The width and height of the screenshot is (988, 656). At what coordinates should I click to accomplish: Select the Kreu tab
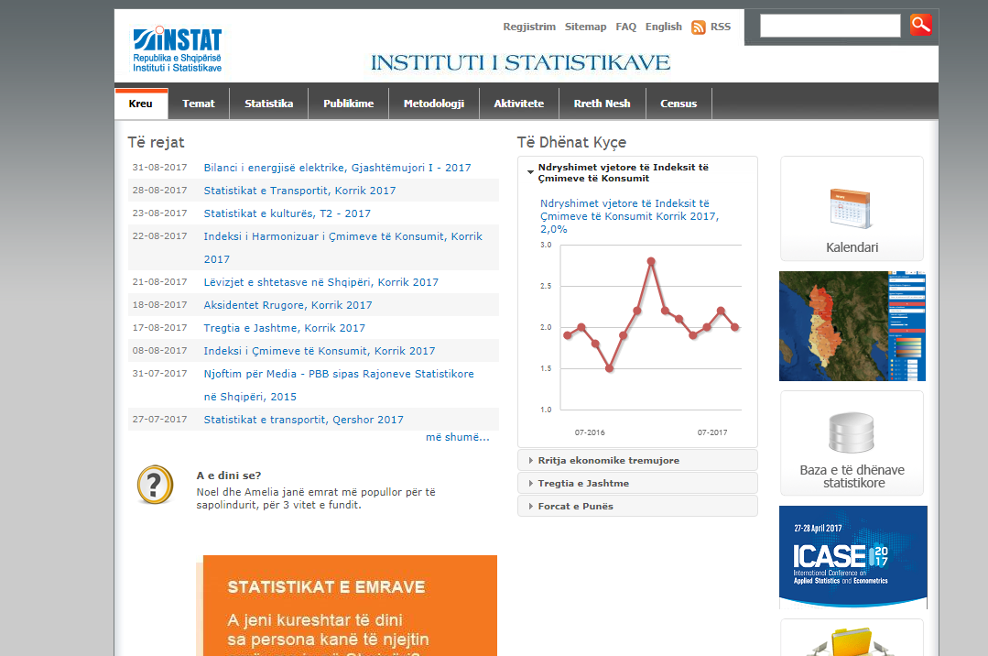click(x=140, y=104)
